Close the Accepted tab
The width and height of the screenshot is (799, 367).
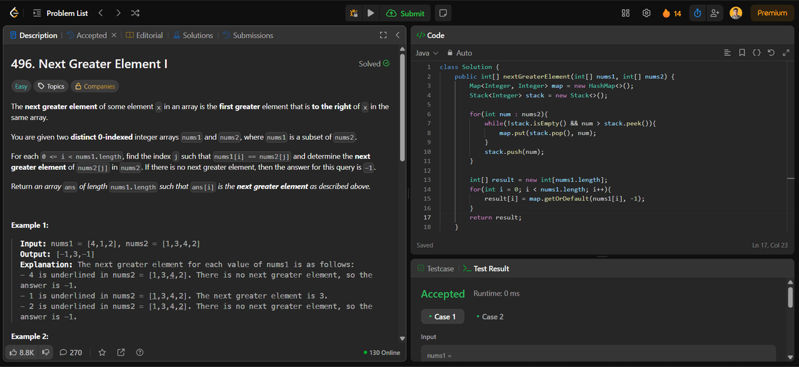coord(114,35)
